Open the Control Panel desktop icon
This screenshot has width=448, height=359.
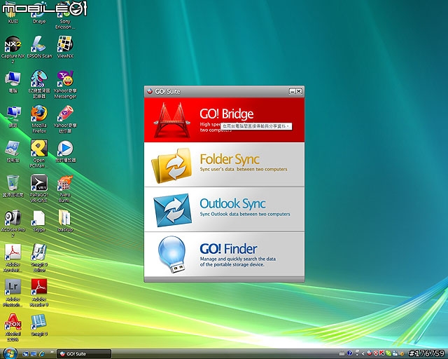tap(13, 151)
